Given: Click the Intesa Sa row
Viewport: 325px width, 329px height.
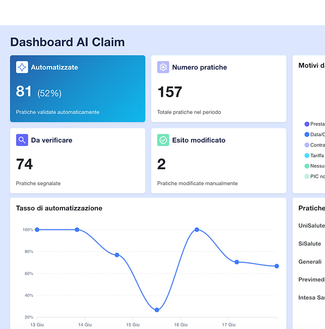Looking at the screenshot, I should tap(311, 298).
